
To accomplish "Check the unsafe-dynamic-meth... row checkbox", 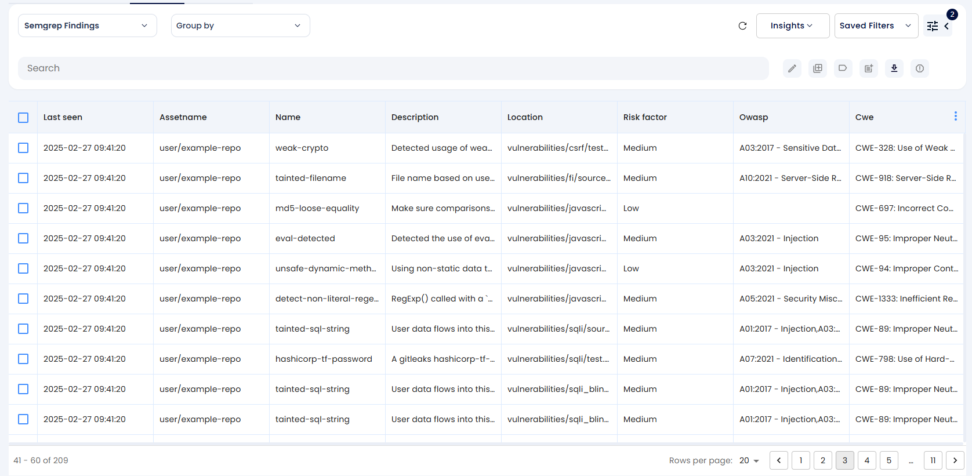I will [x=23, y=268].
